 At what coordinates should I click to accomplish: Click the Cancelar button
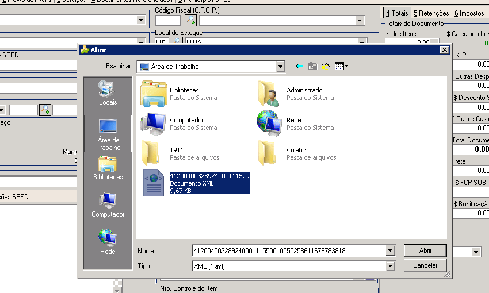[x=425, y=265]
